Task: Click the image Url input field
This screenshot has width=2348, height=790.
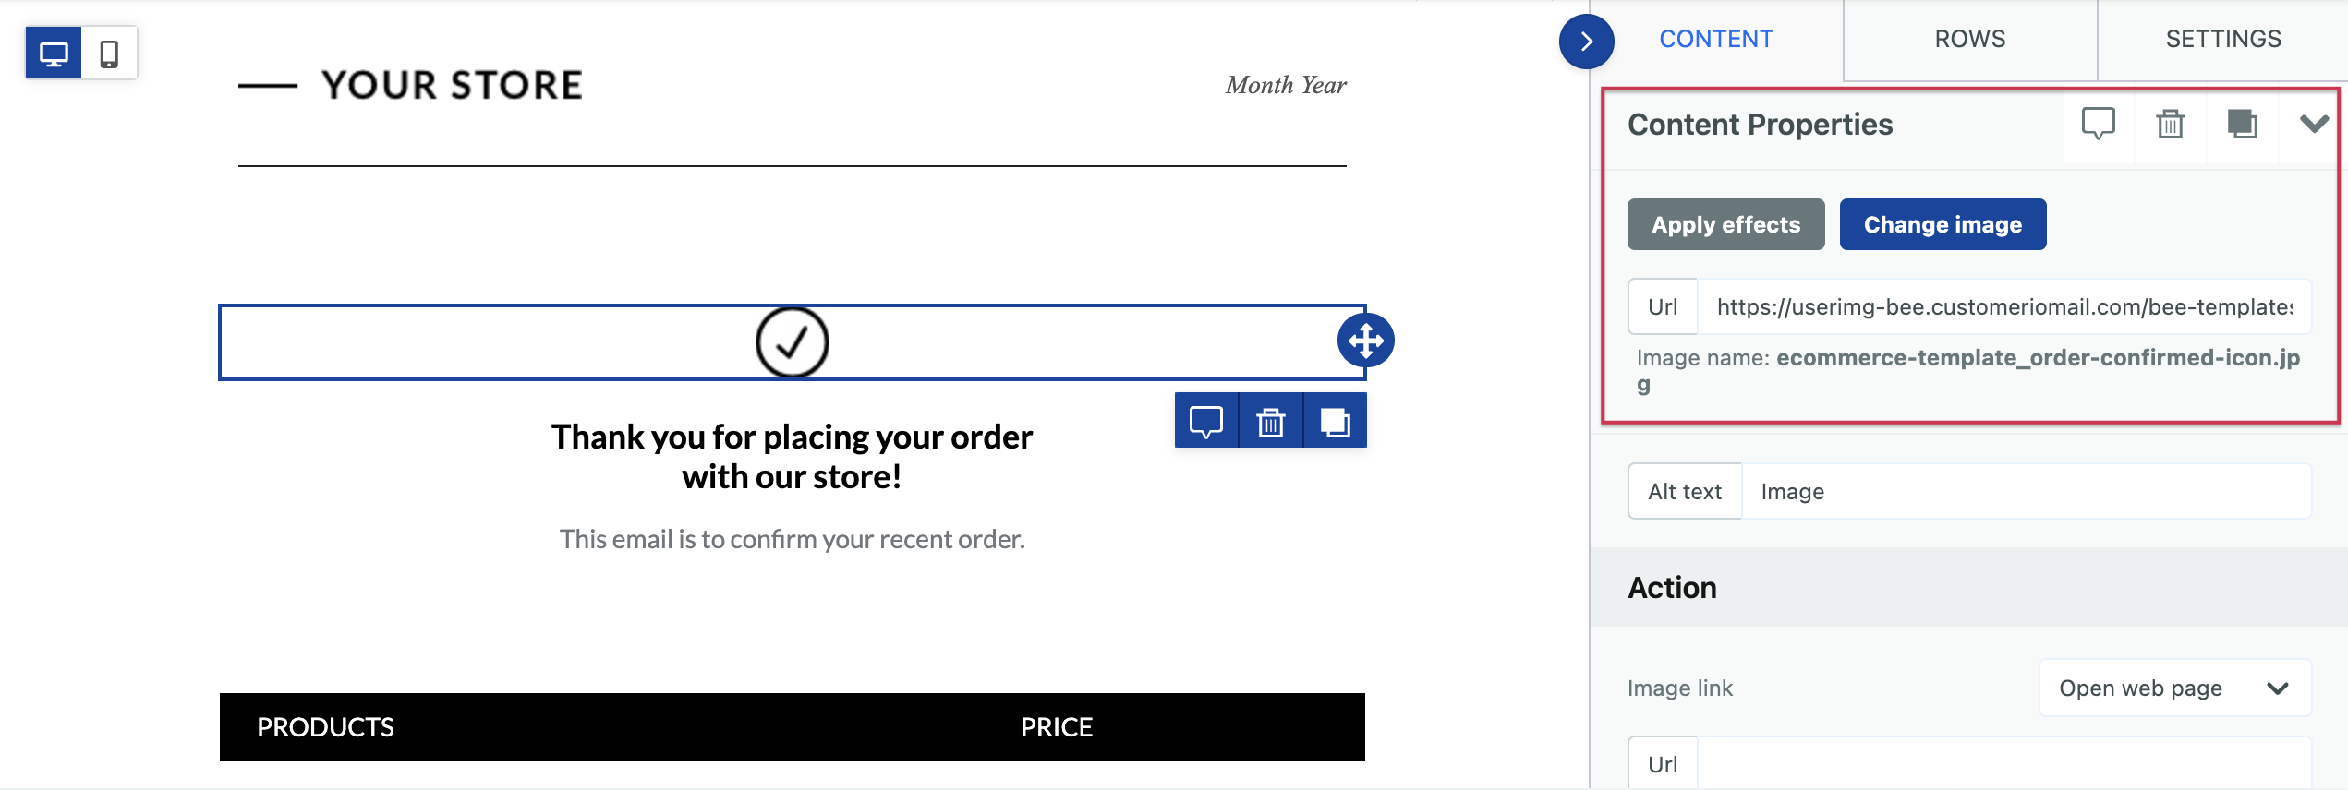Action: pos(2004,306)
